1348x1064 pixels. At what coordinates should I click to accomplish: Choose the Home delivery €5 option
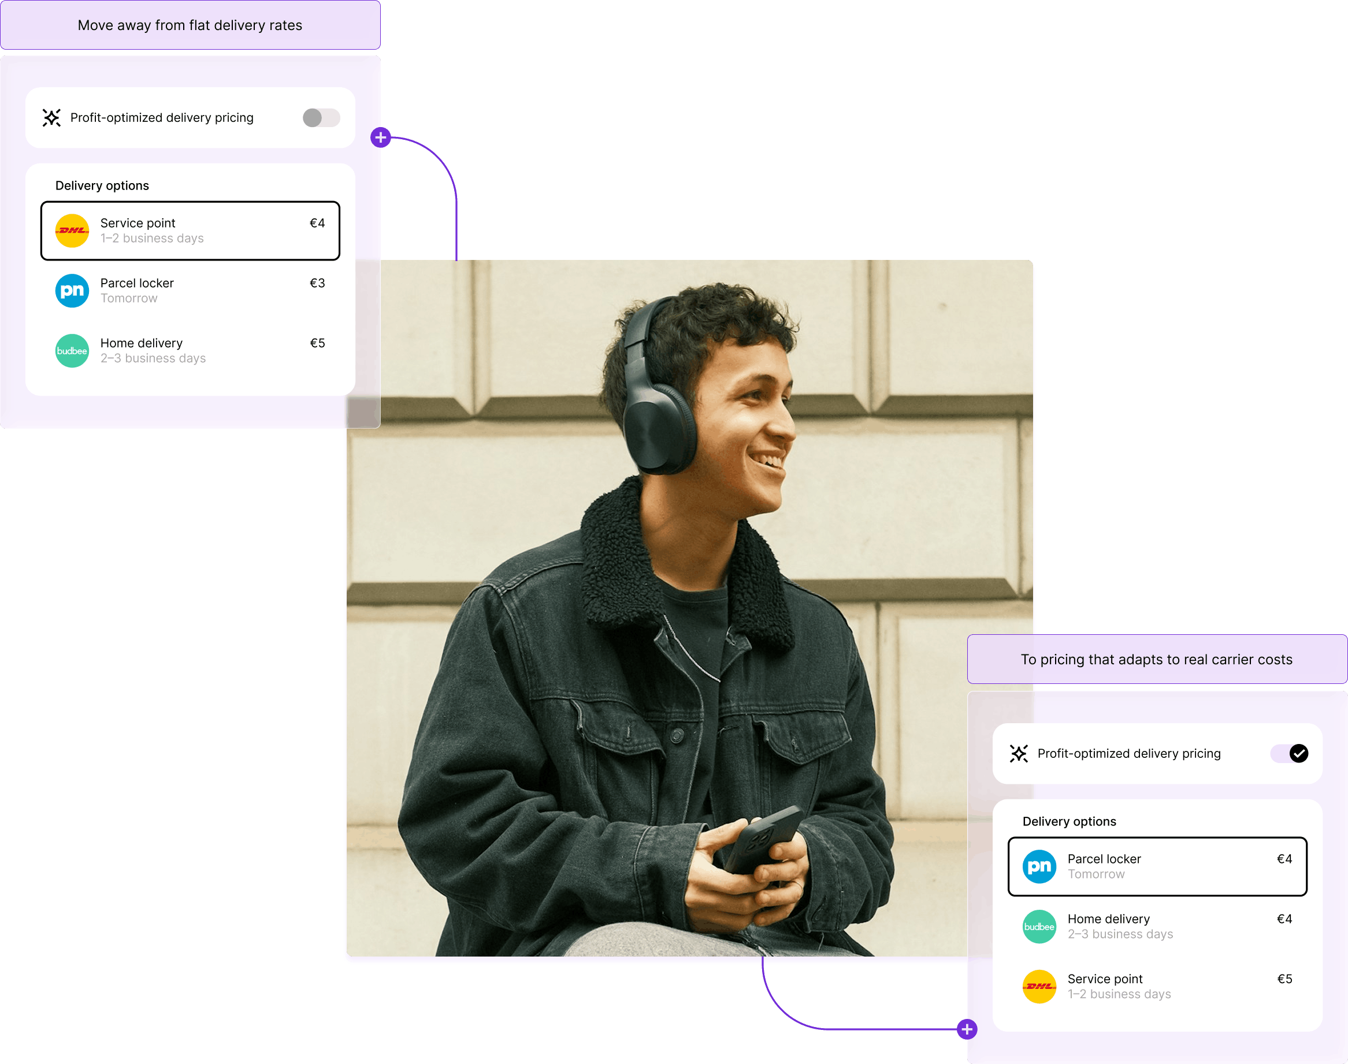click(x=190, y=351)
